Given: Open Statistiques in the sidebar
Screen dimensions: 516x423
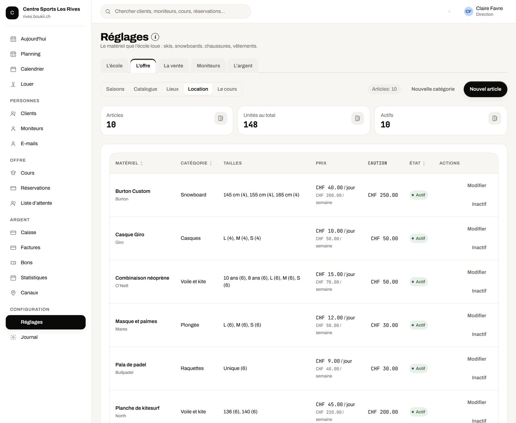Looking at the screenshot, I should [45, 278].
